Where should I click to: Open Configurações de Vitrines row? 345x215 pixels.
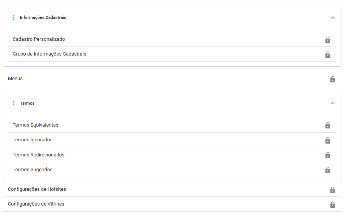172,204
